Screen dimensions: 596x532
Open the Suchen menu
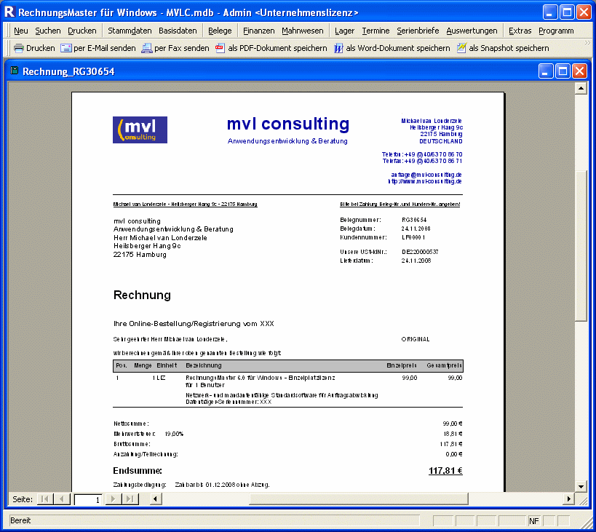(48, 31)
